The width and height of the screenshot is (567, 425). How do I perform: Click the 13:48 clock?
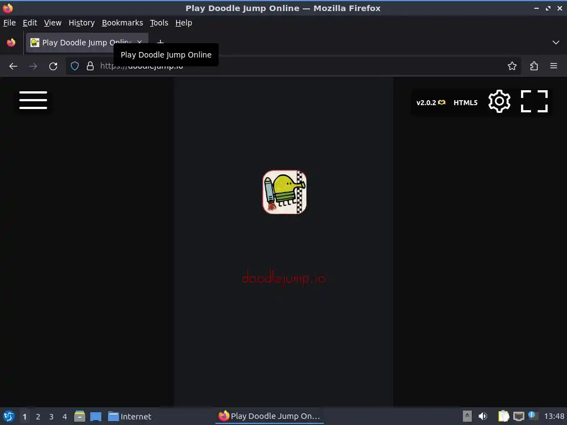click(554, 416)
